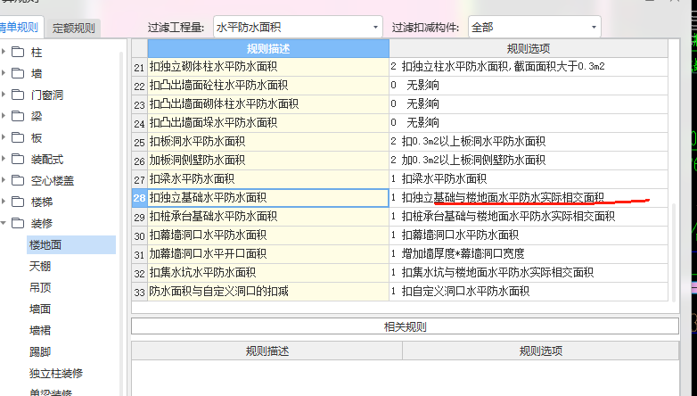Select row 25 扣板洞水平防水面积

[x=268, y=142]
